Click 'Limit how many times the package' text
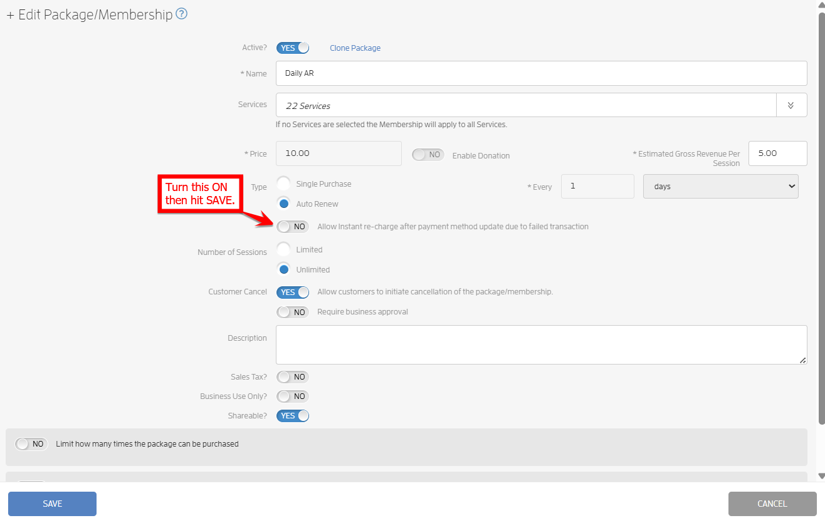This screenshot has width=825, height=523. coord(147,444)
